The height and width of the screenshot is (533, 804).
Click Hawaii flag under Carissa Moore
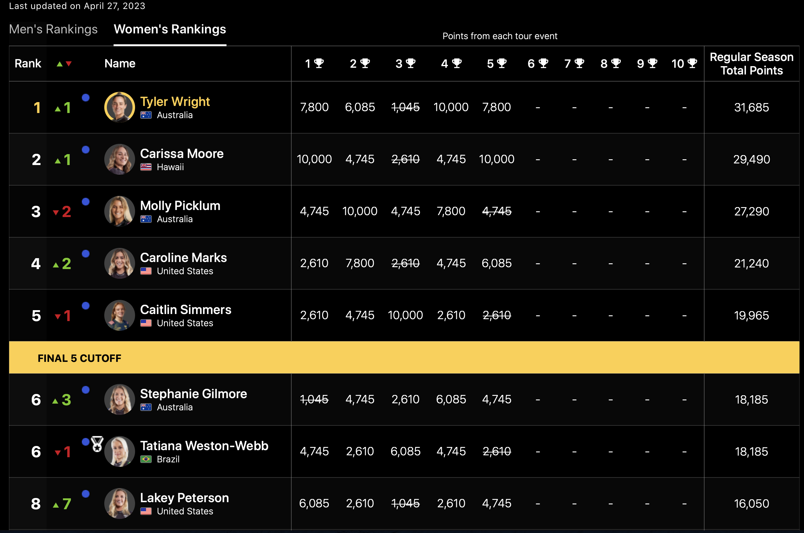[146, 167]
